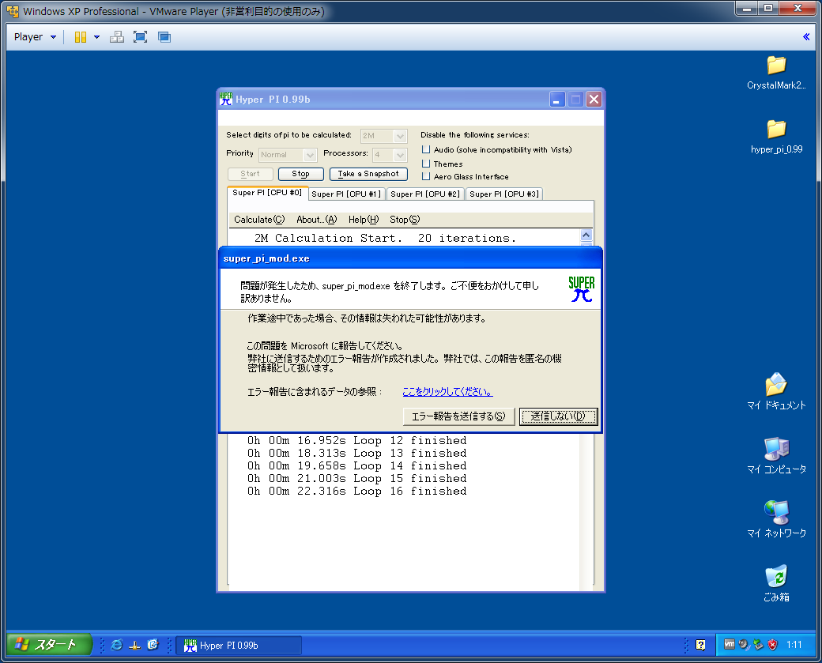Open the Priority Normal dropdown
Viewport: 822px width, 663px height.
coord(288,155)
